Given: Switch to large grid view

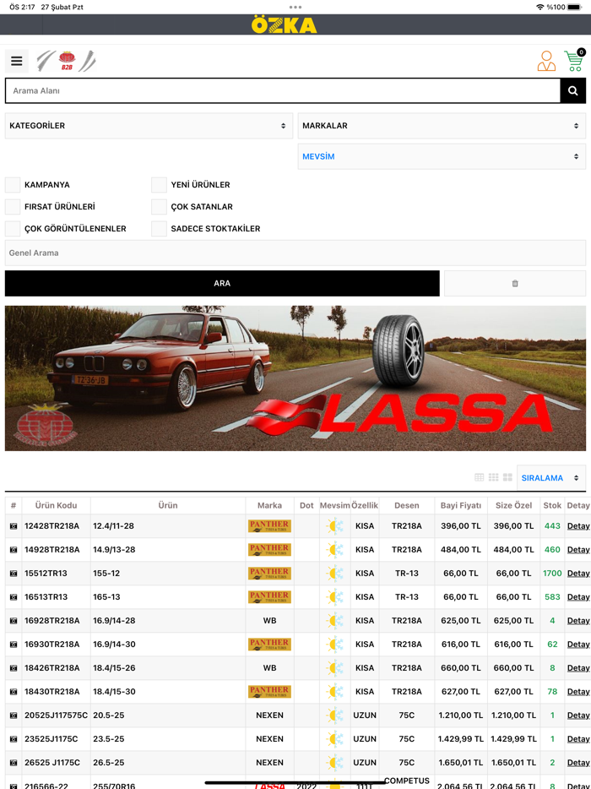Looking at the screenshot, I should pos(507,477).
